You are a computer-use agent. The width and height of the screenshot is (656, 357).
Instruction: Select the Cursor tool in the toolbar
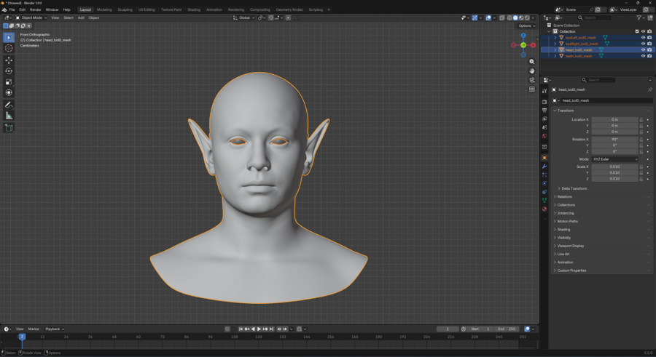(x=9, y=48)
